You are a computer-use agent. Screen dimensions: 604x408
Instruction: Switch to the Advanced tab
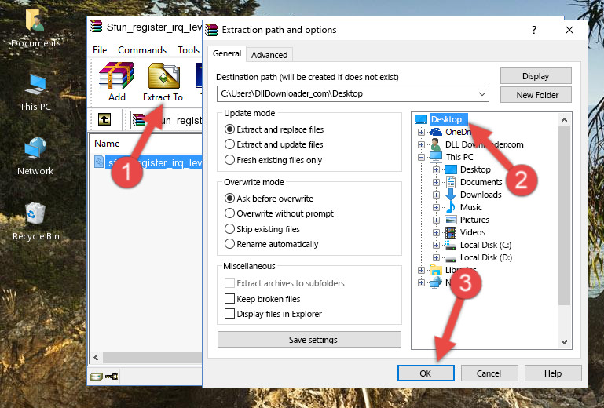pyautogui.click(x=269, y=55)
